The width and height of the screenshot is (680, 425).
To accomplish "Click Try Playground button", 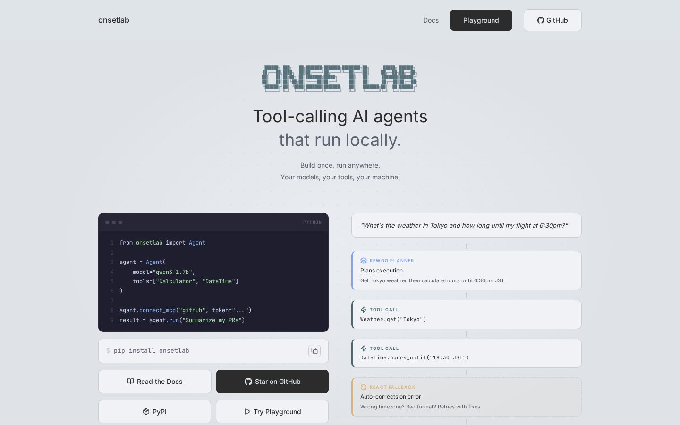I will [x=272, y=412].
